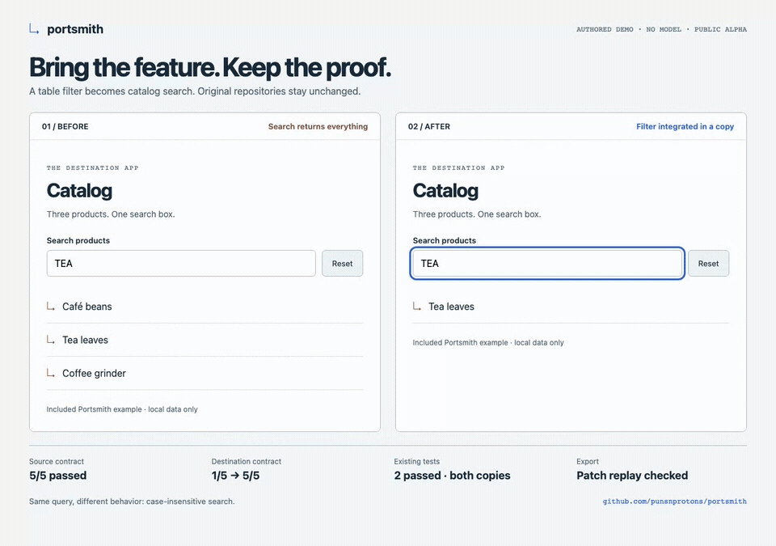This screenshot has width=776, height=546.
Task: Click the 'Filter integrated in a copy' label
Action: click(x=685, y=126)
